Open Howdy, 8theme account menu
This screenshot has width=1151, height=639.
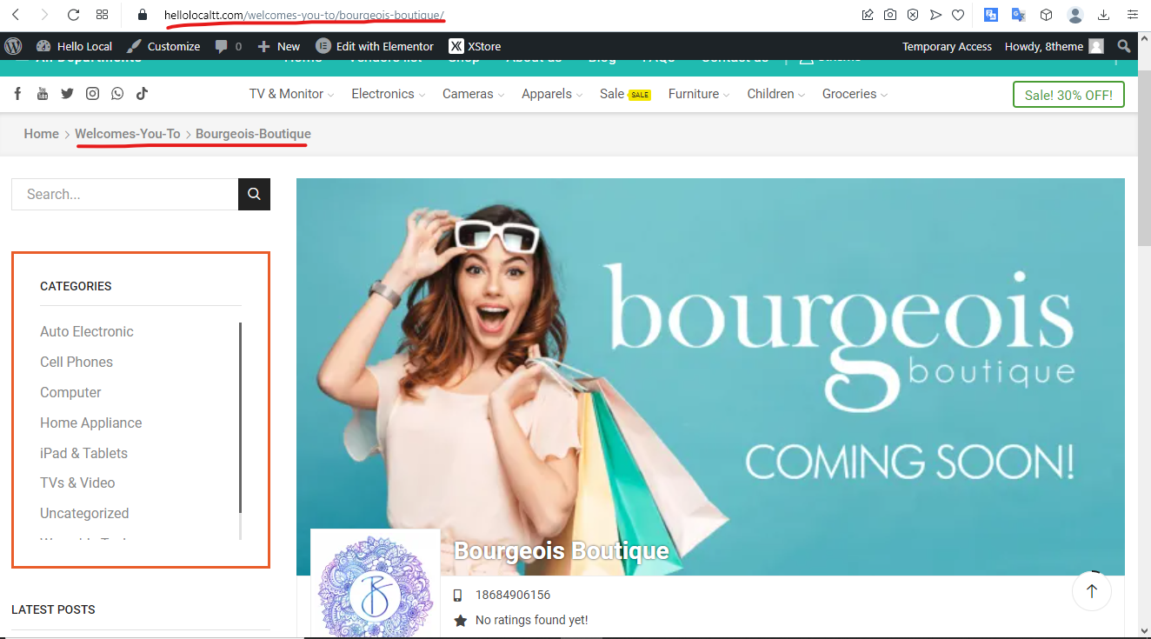[x=1054, y=46]
